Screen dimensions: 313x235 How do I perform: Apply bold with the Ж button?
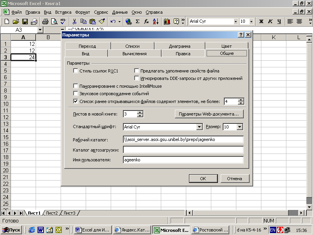coord(261,21)
